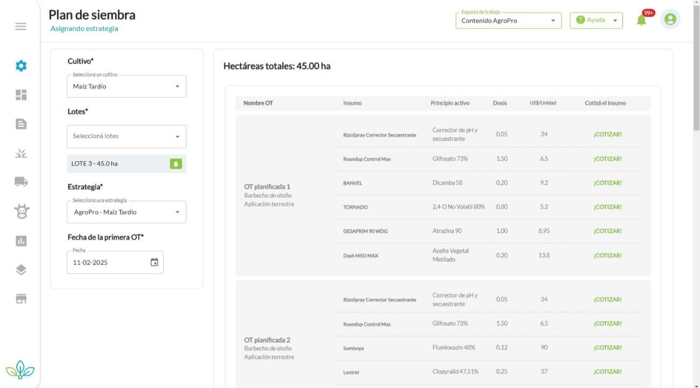This screenshot has width=700, height=388.
Task: Click the Principio activo column header
Action: [450, 103]
